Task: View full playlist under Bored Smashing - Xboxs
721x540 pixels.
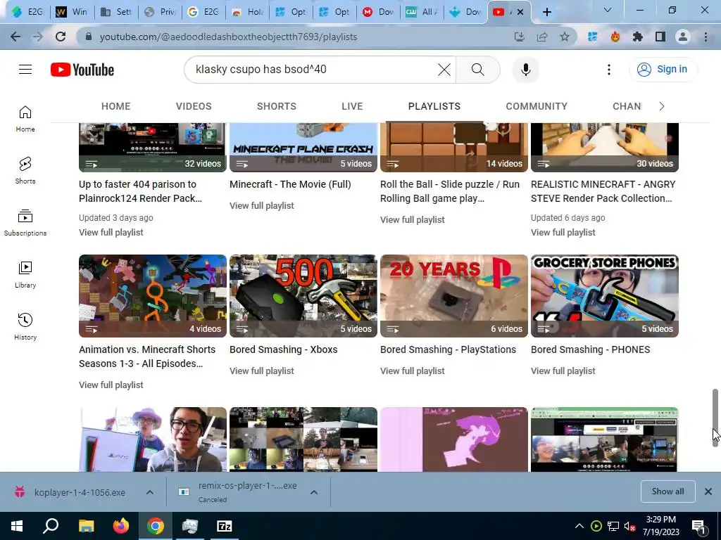Action: point(262,371)
